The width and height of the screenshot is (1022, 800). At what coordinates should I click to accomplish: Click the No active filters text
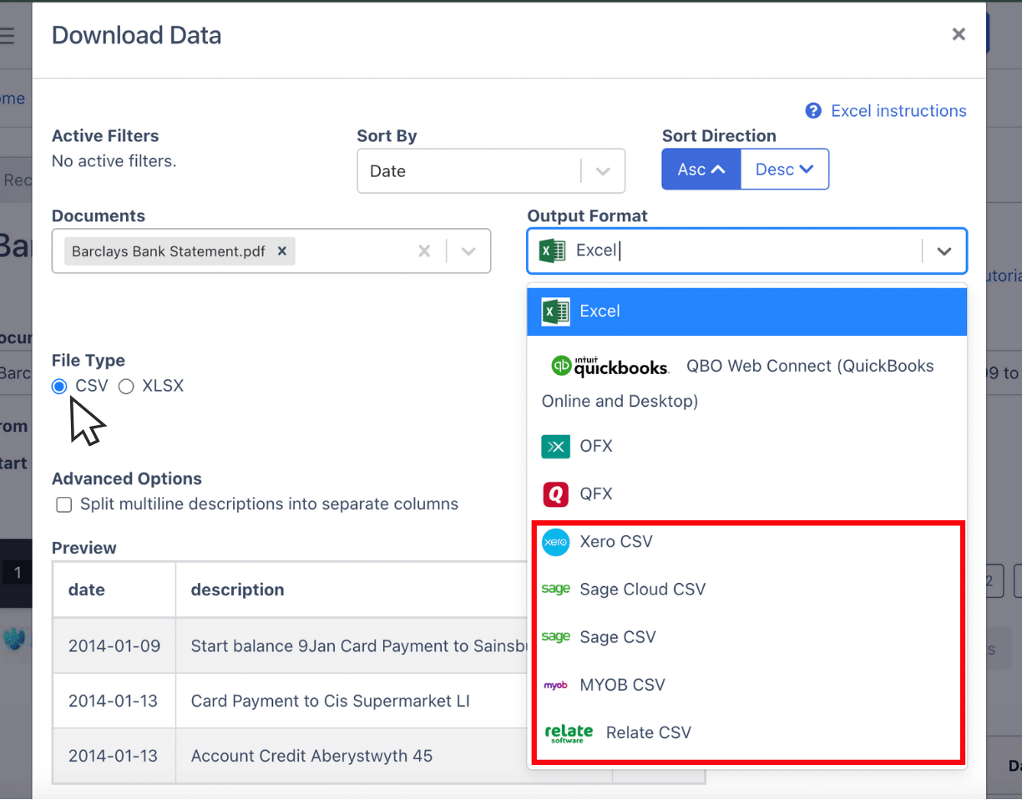coord(114,161)
